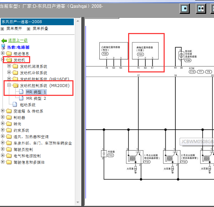Select the 发动机 folder label
The width and height of the screenshot is (214, 207).
tap(19, 60)
